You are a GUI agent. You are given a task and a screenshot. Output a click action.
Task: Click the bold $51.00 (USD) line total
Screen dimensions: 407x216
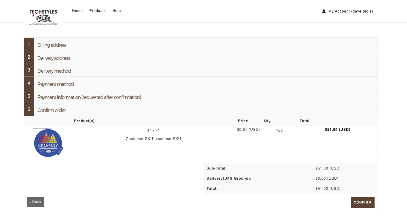click(x=337, y=130)
